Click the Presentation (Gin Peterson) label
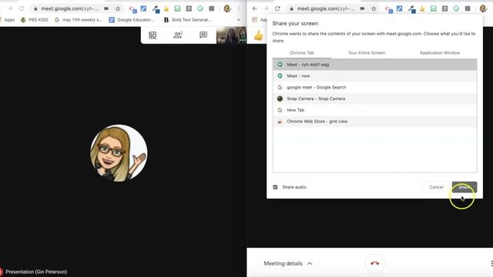The width and height of the screenshot is (493, 277). [36, 272]
